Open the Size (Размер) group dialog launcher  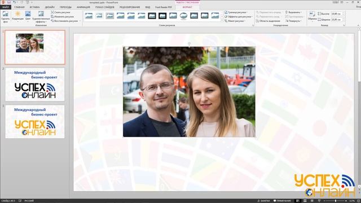[x=344, y=25]
